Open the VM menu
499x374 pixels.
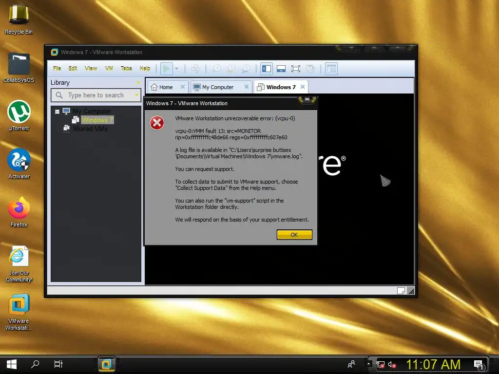point(109,68)
